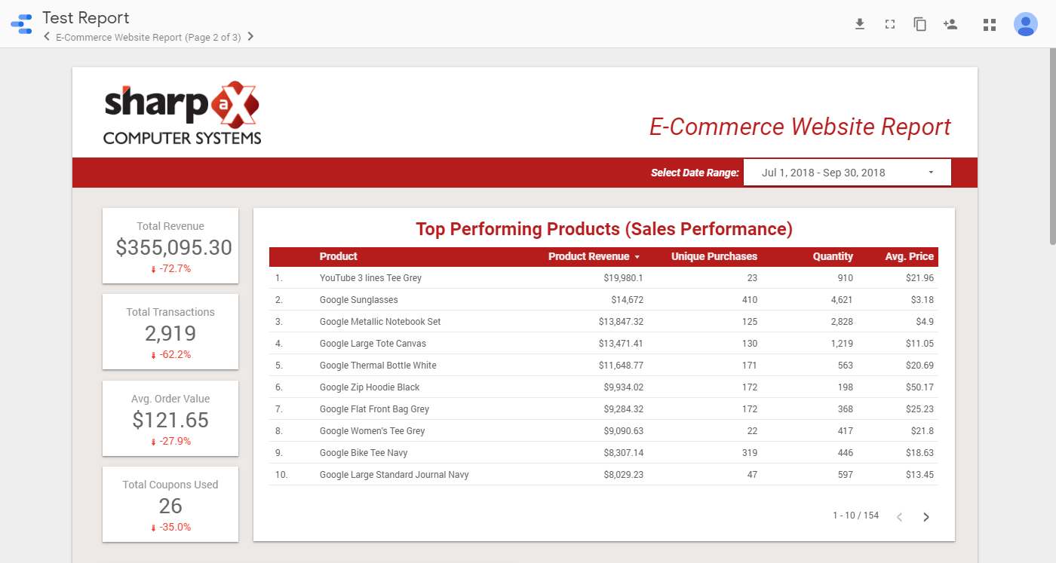Screen dimensions: 1056x563
Task: Click the 2,828 quantity cell
Action: [841, 322]
